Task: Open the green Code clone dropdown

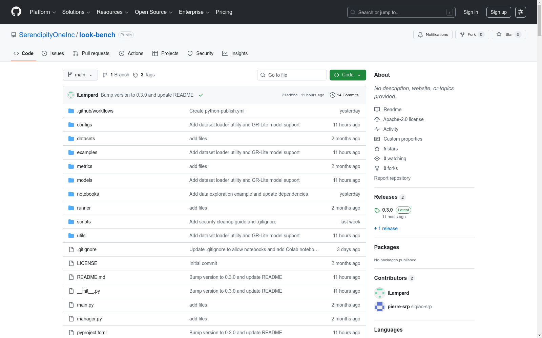Action: tap(348, 75)
